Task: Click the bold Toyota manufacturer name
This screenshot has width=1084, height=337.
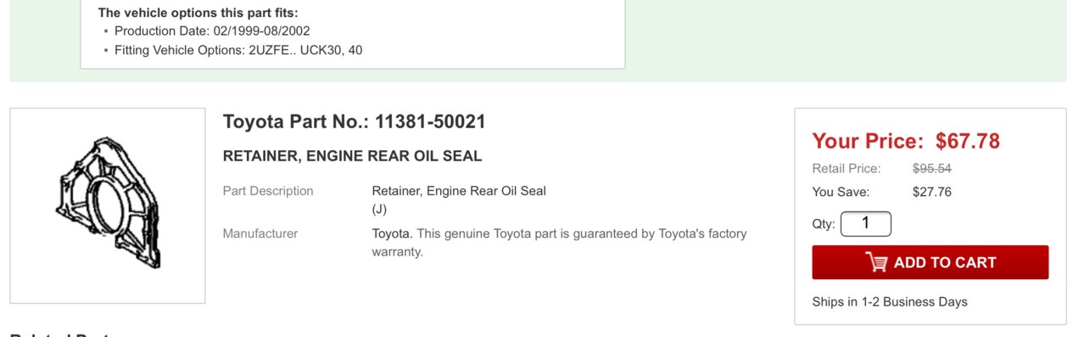Action: pos(391,233)
